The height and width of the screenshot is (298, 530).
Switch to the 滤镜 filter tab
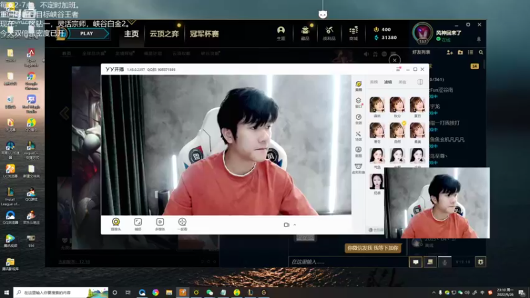(388, 82)
